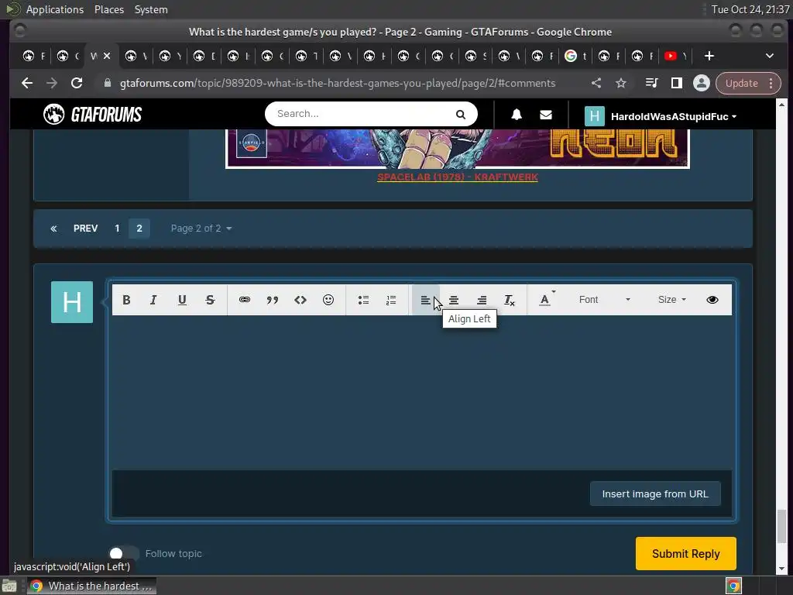Go to the GTAForums home logo
The image size is (793, 595).
coord(93,115)
